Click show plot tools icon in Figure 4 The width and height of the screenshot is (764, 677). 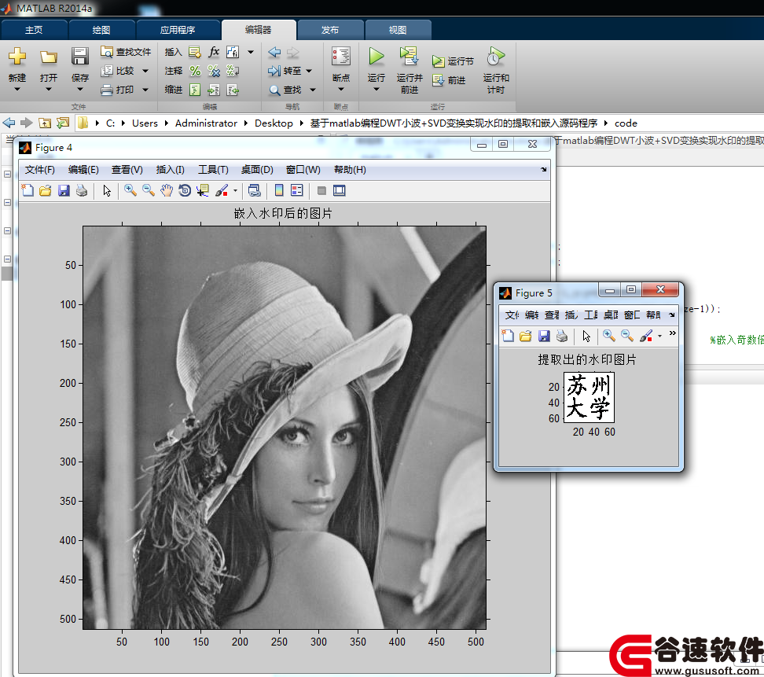(339, 190)
